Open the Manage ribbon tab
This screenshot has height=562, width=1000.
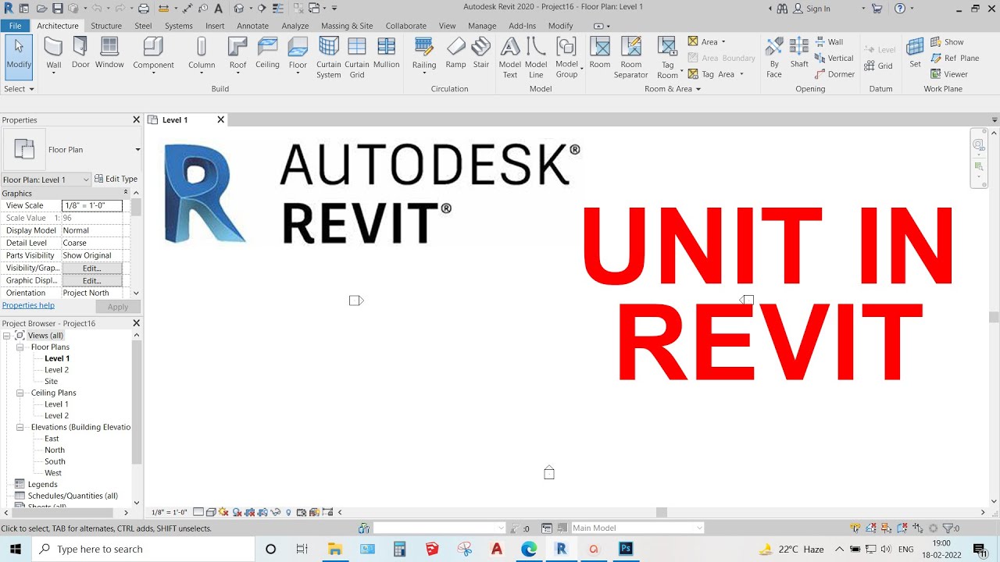482,26
